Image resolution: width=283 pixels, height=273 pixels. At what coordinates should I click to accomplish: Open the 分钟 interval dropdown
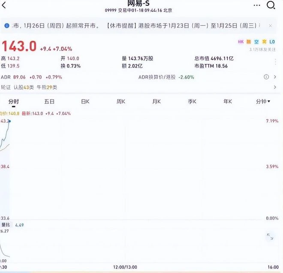click(x=263, y=101)
